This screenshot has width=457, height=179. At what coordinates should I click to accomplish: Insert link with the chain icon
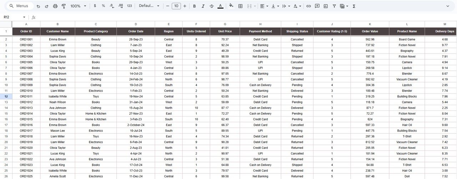[x=308, y=6]
